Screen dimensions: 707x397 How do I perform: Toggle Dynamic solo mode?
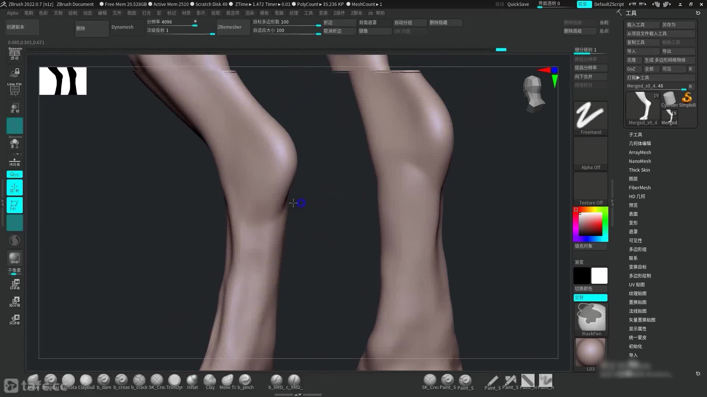tap(15, 142)
